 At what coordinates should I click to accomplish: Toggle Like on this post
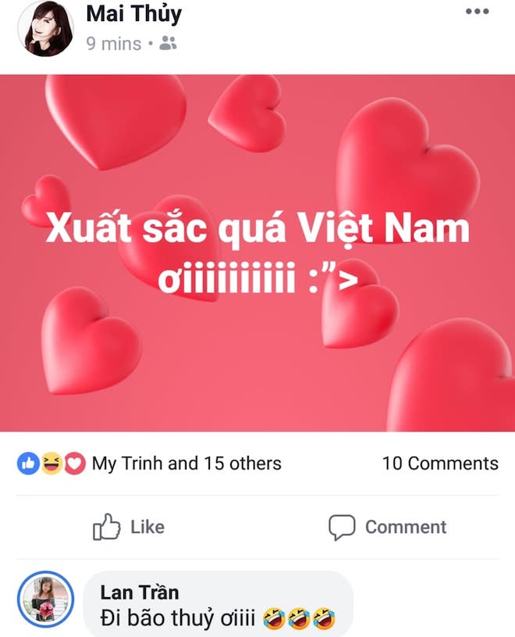[x=129, y=527]
